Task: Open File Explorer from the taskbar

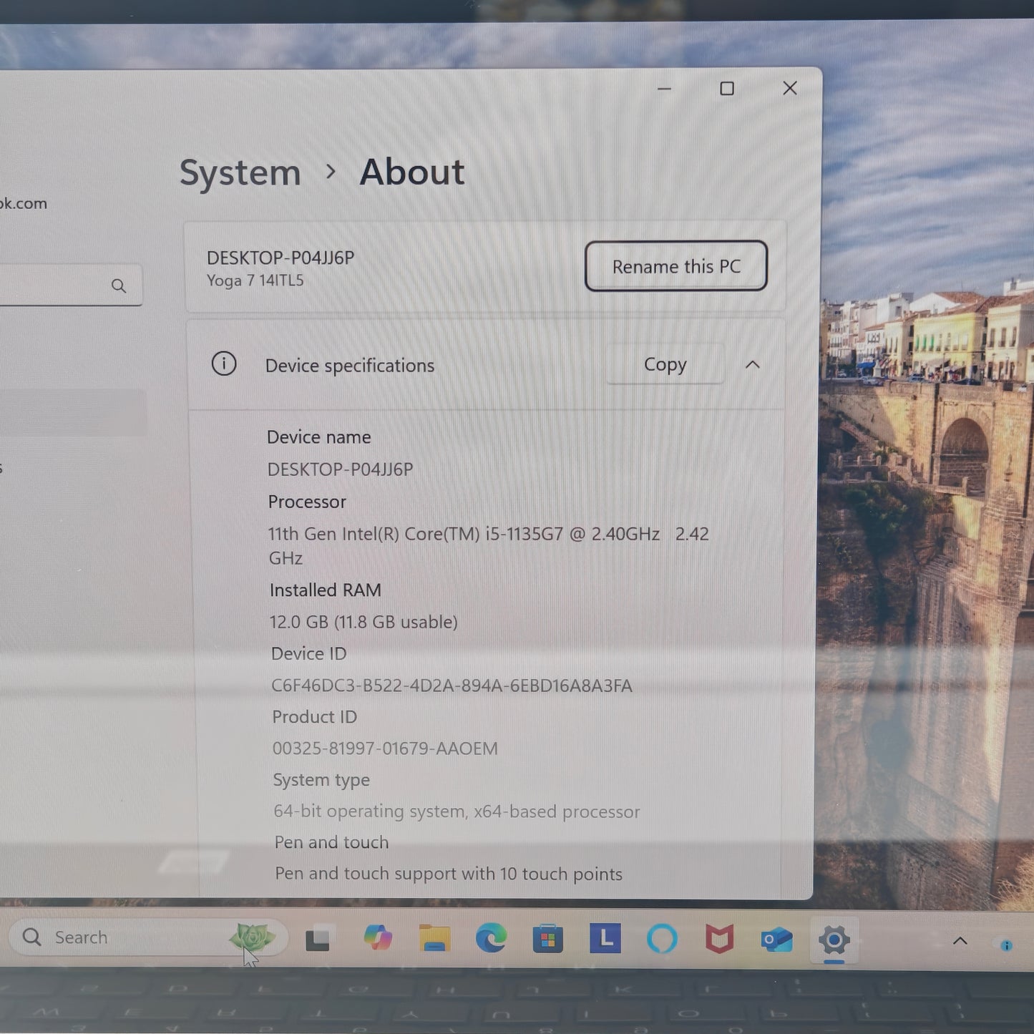Action: [434, 937]
